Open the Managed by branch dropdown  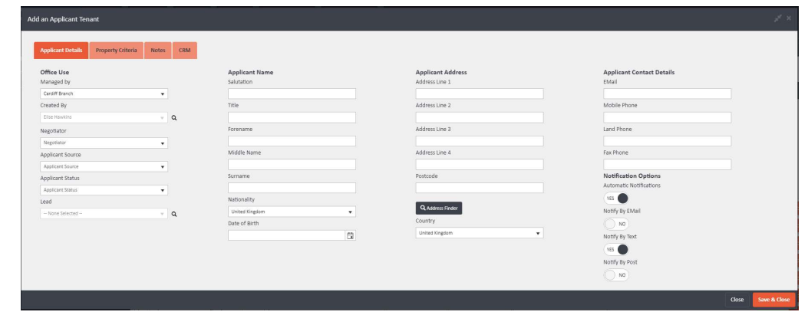(104, 94)
